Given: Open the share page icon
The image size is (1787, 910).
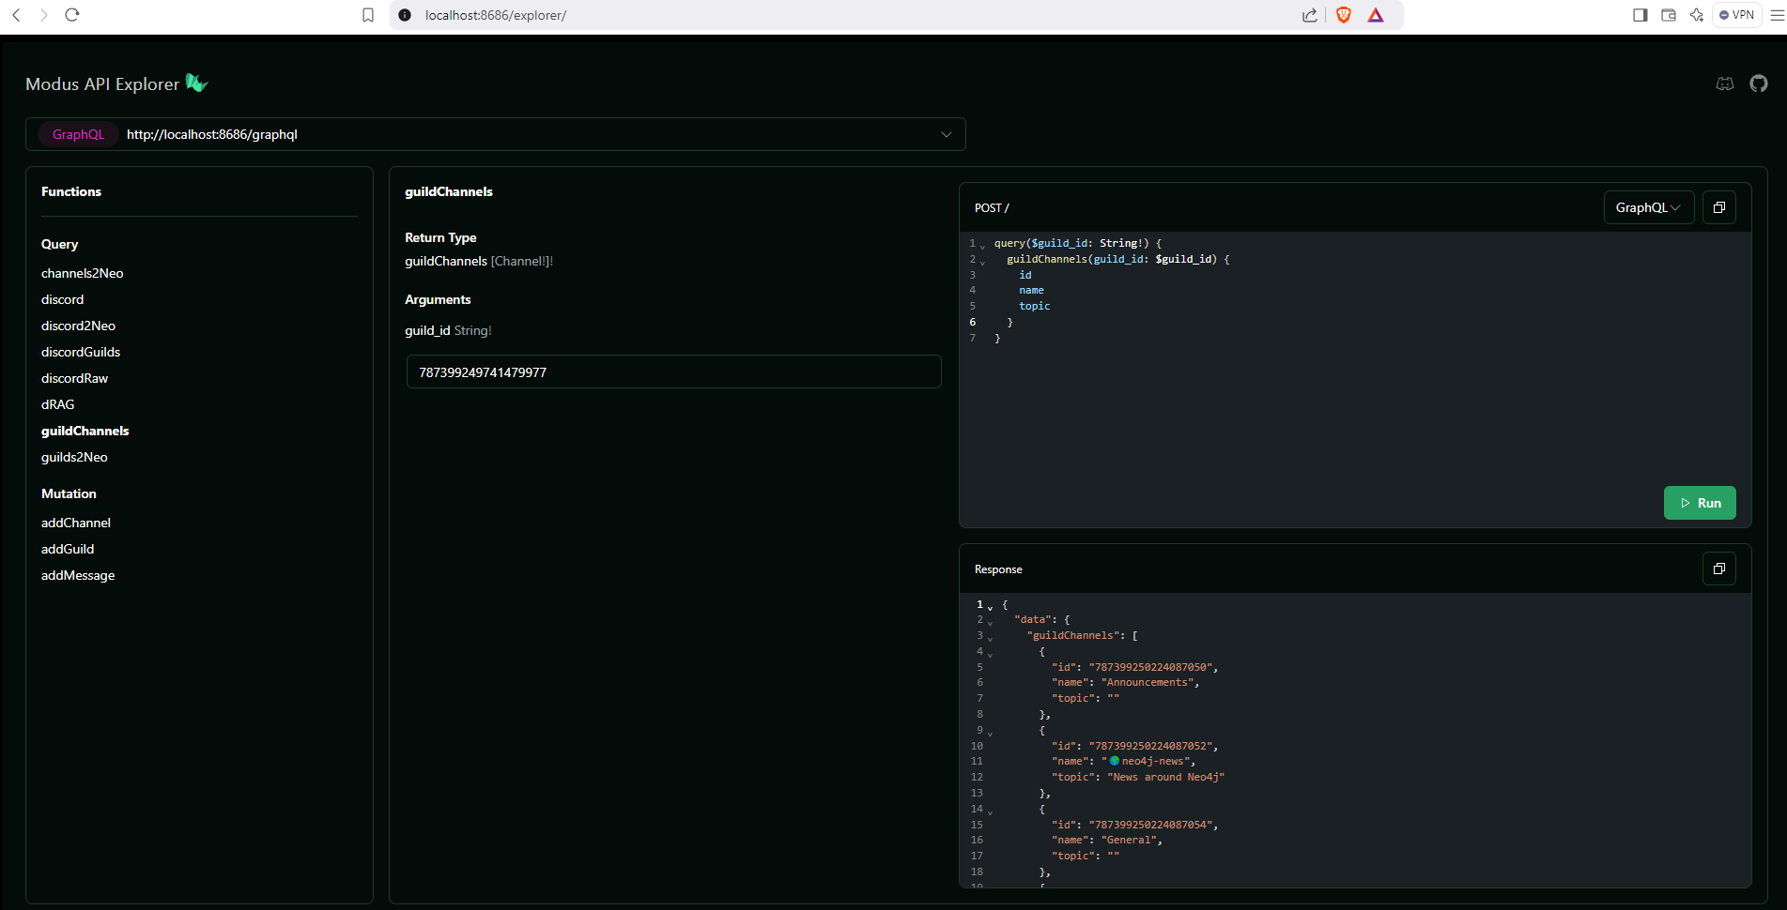Looking at the screenshot, I should [x=1310, y=15].
